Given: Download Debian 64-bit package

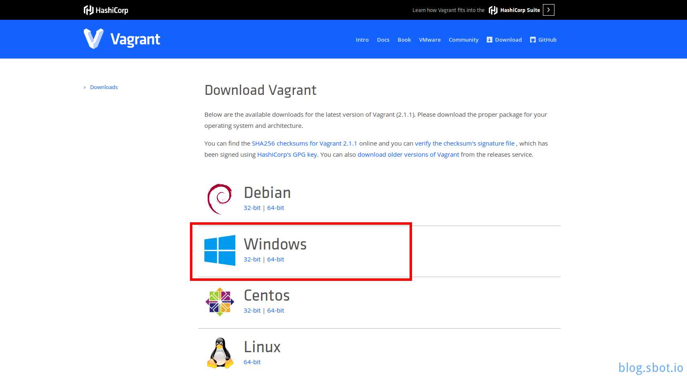Looking at the screenshot, I should [275, 208].
